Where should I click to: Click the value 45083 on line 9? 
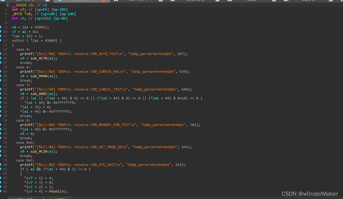[40, 27]
